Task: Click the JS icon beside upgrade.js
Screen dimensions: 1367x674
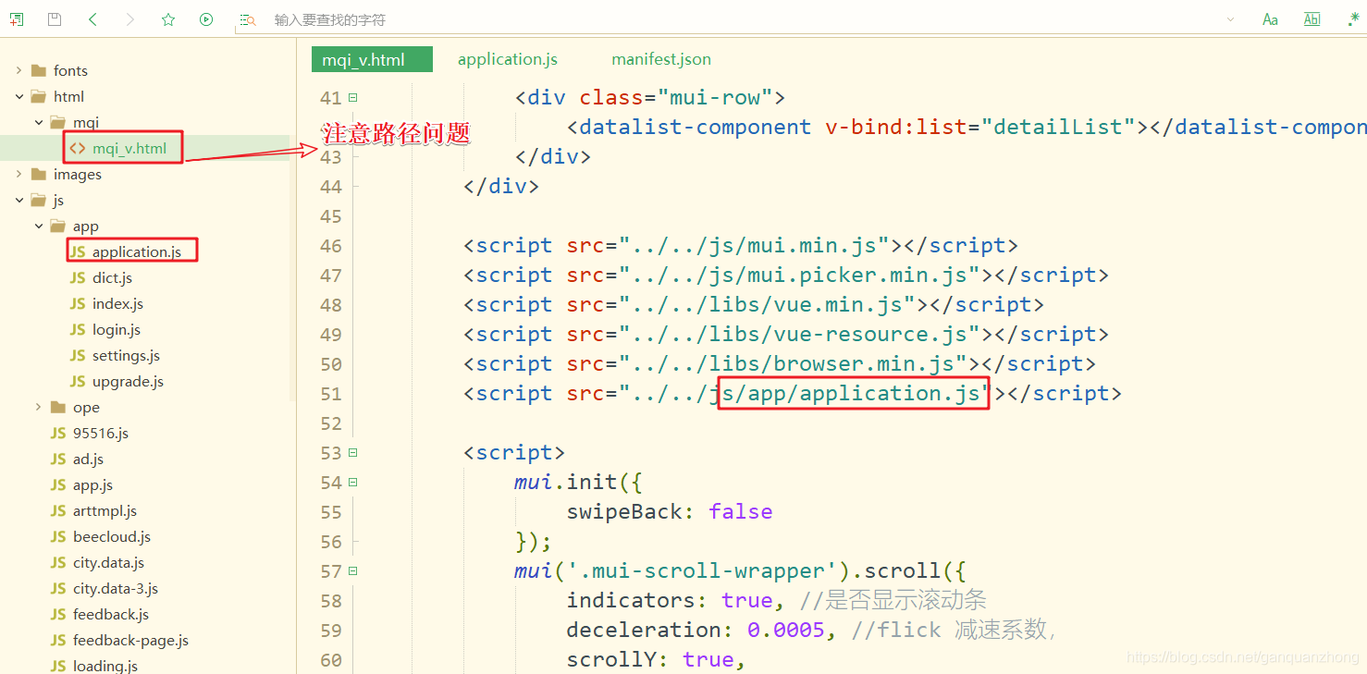Action: (78, 381)
